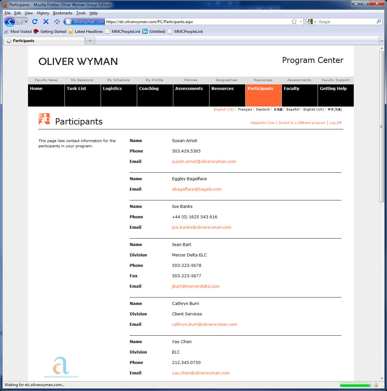
Task: Open the Coaching navigation tab
Action: tap(155, 95)
